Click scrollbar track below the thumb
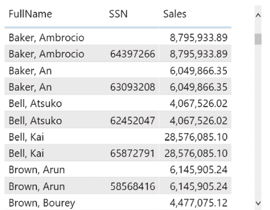This screenshot has height=210, width=270. (x=258, y=122)
